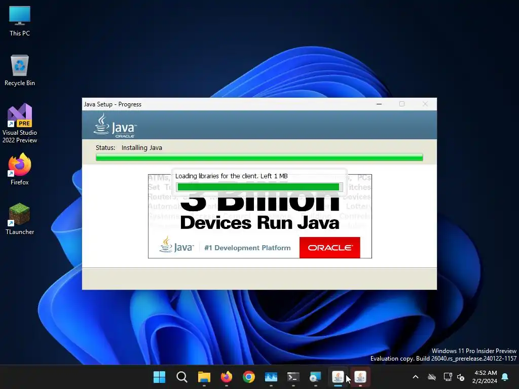Image resolution: width=519 pixels, height=389 pixels.
Task: Open the Terminal app in taskbar
Action: [x=293, y=377]
